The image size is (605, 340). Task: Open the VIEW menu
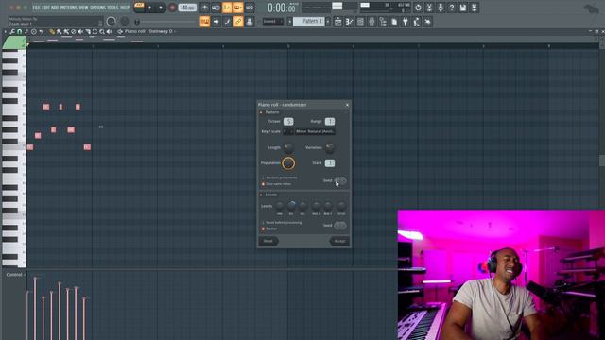click(83, 8)
